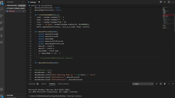Click the mouseNum = event.num line
The width and height of the screenshot is (175, 98).
[48, 51]
